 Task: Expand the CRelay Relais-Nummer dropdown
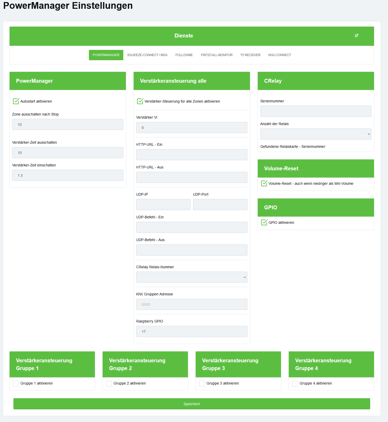(192, 277)
